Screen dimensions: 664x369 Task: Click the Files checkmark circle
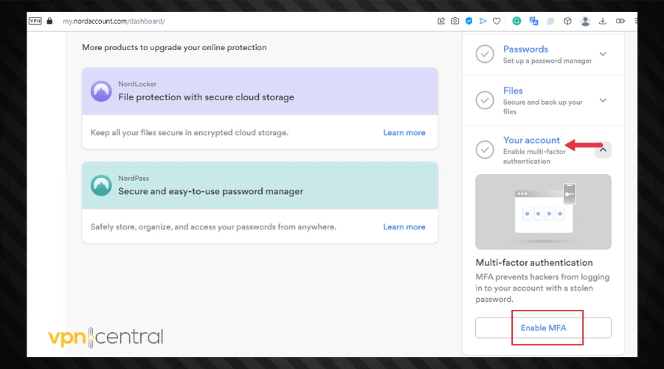click(x=485, y=100)
